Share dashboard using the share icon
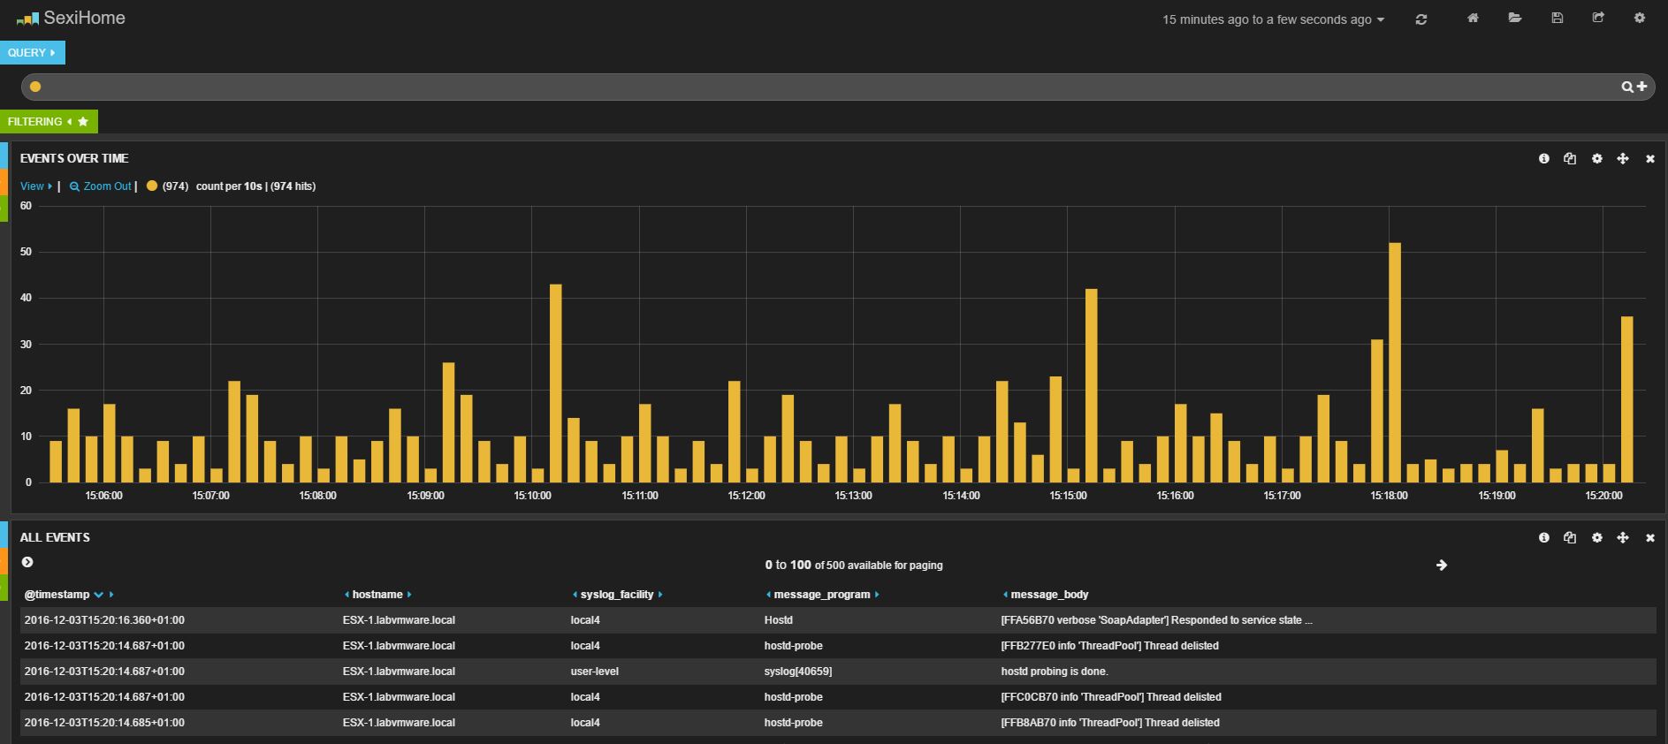 (1598, 18)
